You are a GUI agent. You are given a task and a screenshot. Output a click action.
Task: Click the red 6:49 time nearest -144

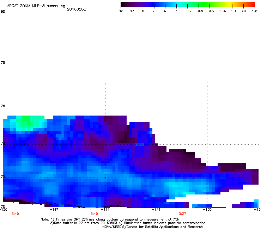tap(94, 214)
